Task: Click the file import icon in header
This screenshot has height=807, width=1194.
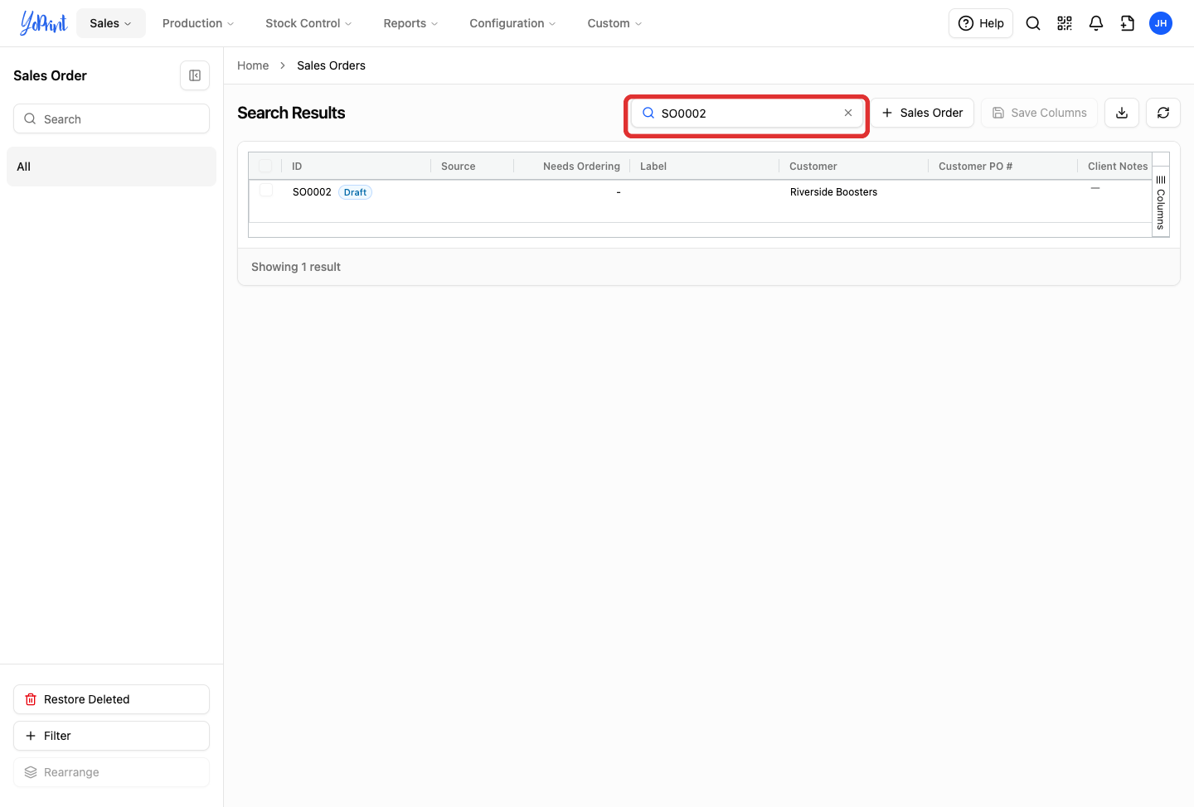Action: click(x=1128, y=23)
